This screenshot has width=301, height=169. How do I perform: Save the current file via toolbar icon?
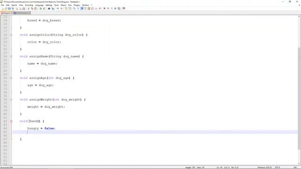pos(9,8)
